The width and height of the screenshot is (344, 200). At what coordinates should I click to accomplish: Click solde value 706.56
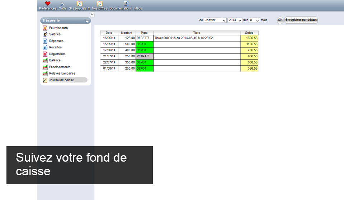249,50
